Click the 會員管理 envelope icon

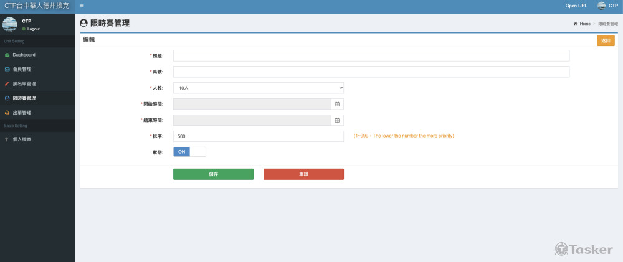click(x=7, y=69)
